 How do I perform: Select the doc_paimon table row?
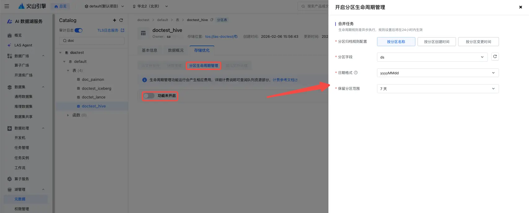tap(92, 80)
